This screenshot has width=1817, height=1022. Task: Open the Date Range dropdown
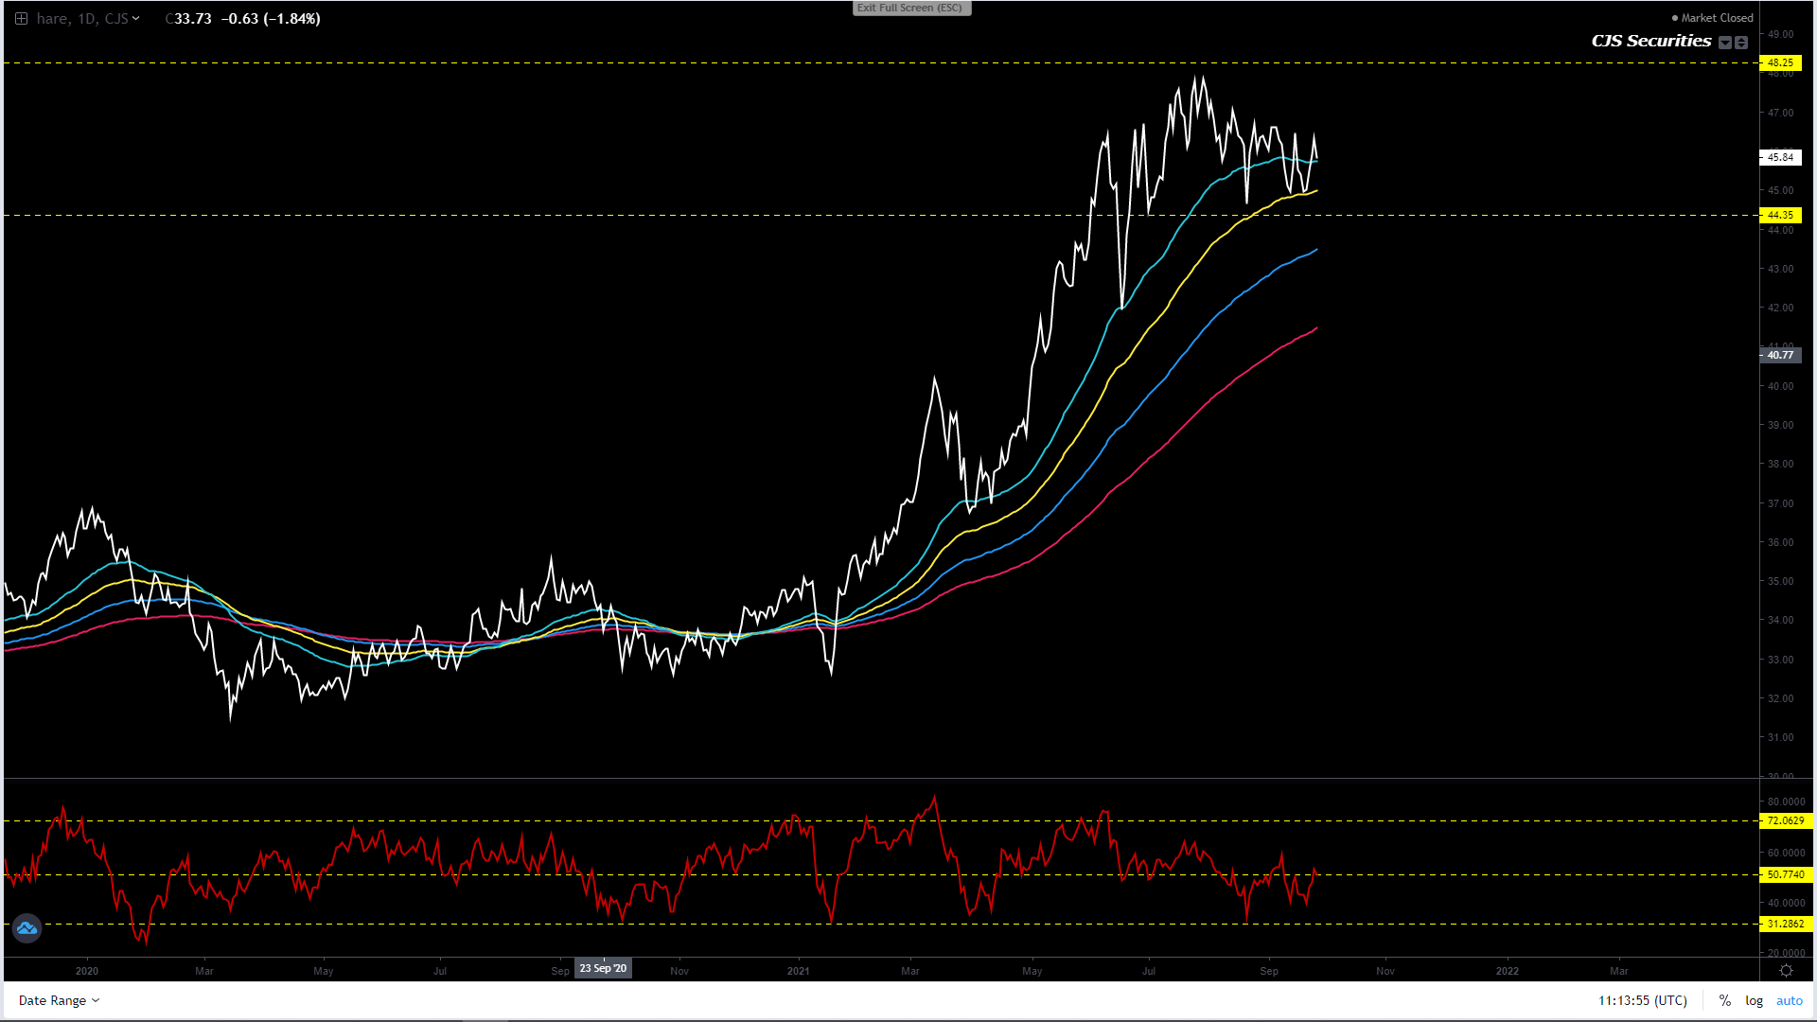pyautogui.click(x=59, y=1000)
